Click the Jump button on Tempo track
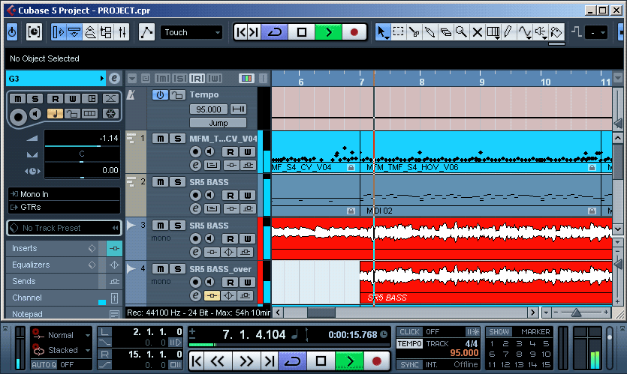627x374 pixels. click(x=219, y=123)
